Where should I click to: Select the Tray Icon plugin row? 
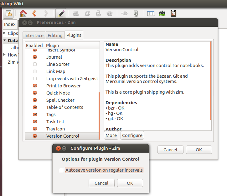[62, 129]
